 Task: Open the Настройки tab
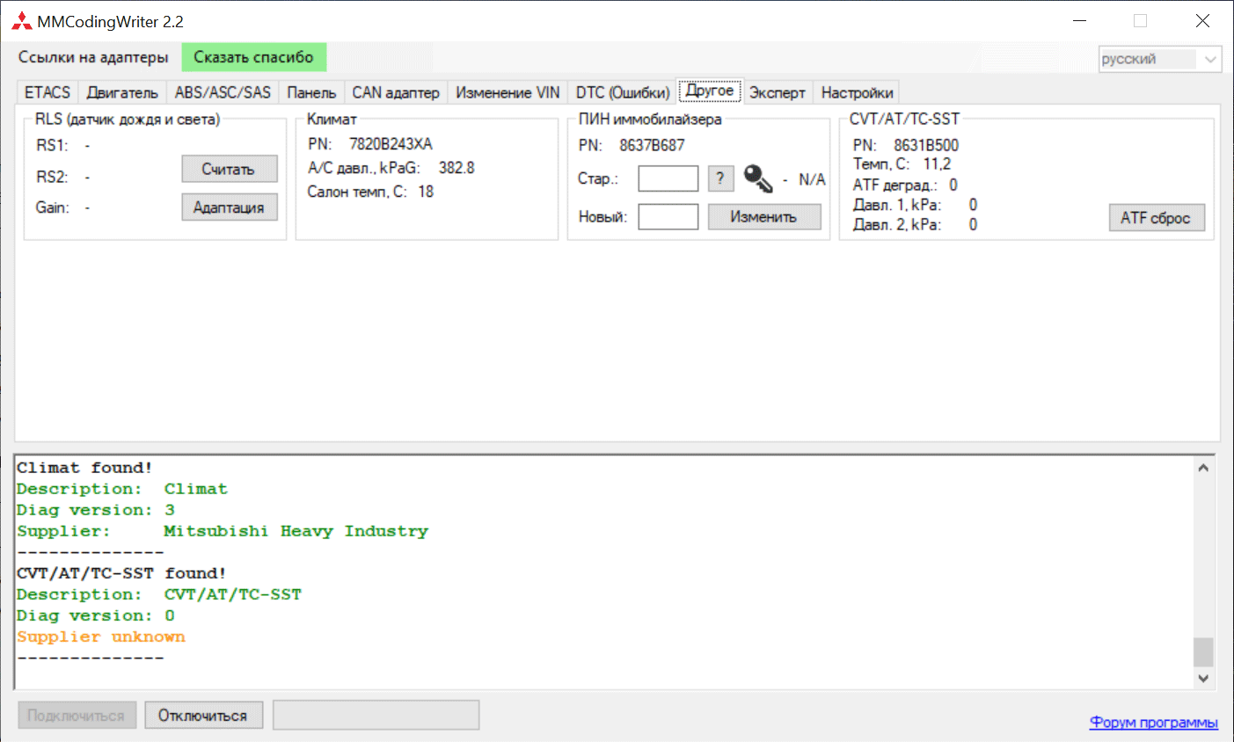coord(857,92)
